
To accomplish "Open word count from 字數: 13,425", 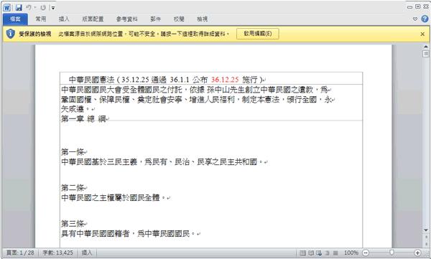I will tap(58, 253).
